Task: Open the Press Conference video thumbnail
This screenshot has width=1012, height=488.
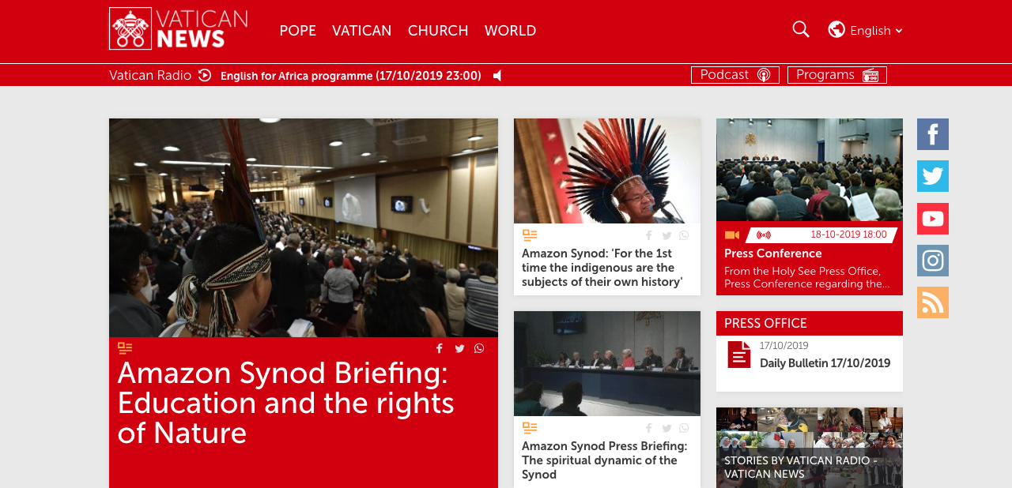Action: [810, 170]
